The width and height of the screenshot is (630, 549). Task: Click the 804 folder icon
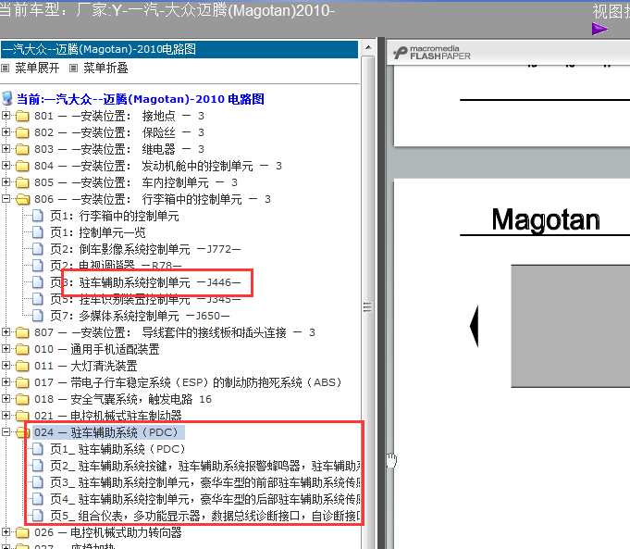(x=22, y=166)
